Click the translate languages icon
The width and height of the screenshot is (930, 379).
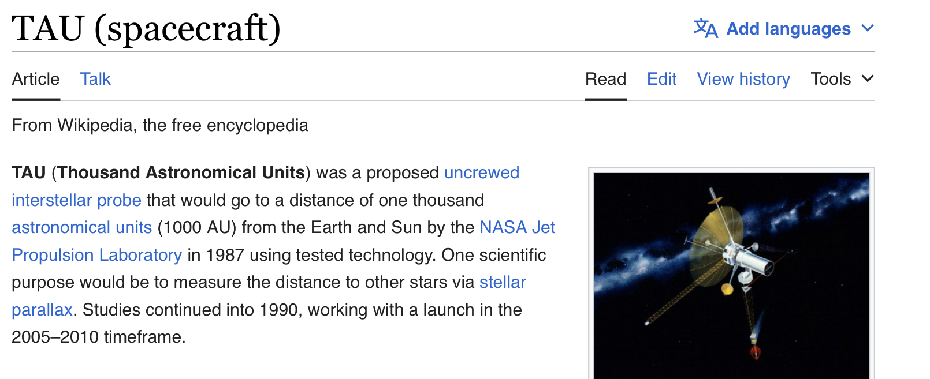tap(705, 28)
